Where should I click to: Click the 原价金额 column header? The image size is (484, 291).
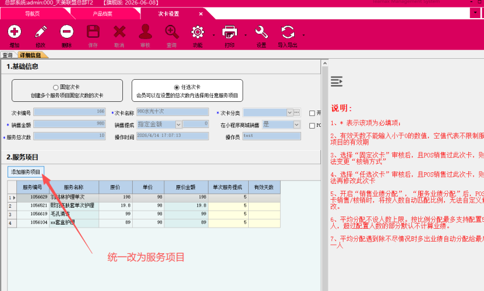point(186,187)
